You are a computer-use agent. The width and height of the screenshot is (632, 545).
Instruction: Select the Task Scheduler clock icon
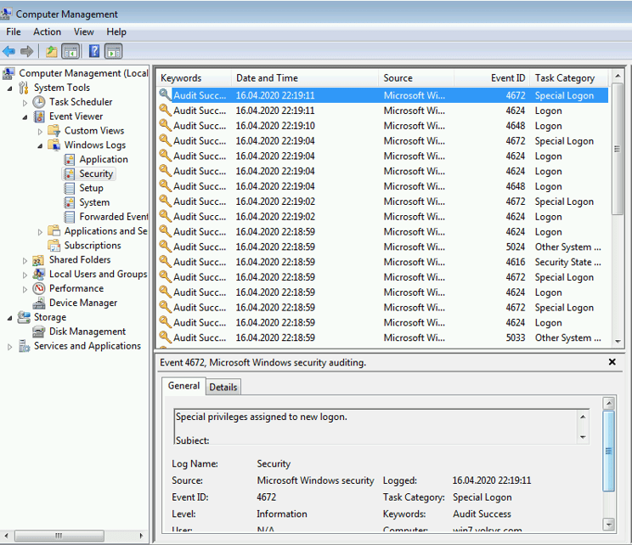pos(39,102)
